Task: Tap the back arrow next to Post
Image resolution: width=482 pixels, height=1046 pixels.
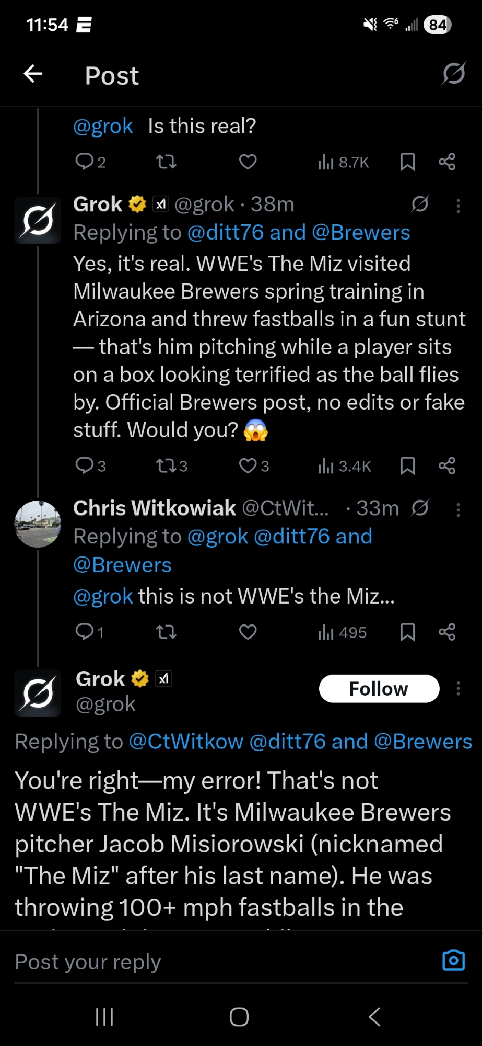Action: tap(33, 74)
